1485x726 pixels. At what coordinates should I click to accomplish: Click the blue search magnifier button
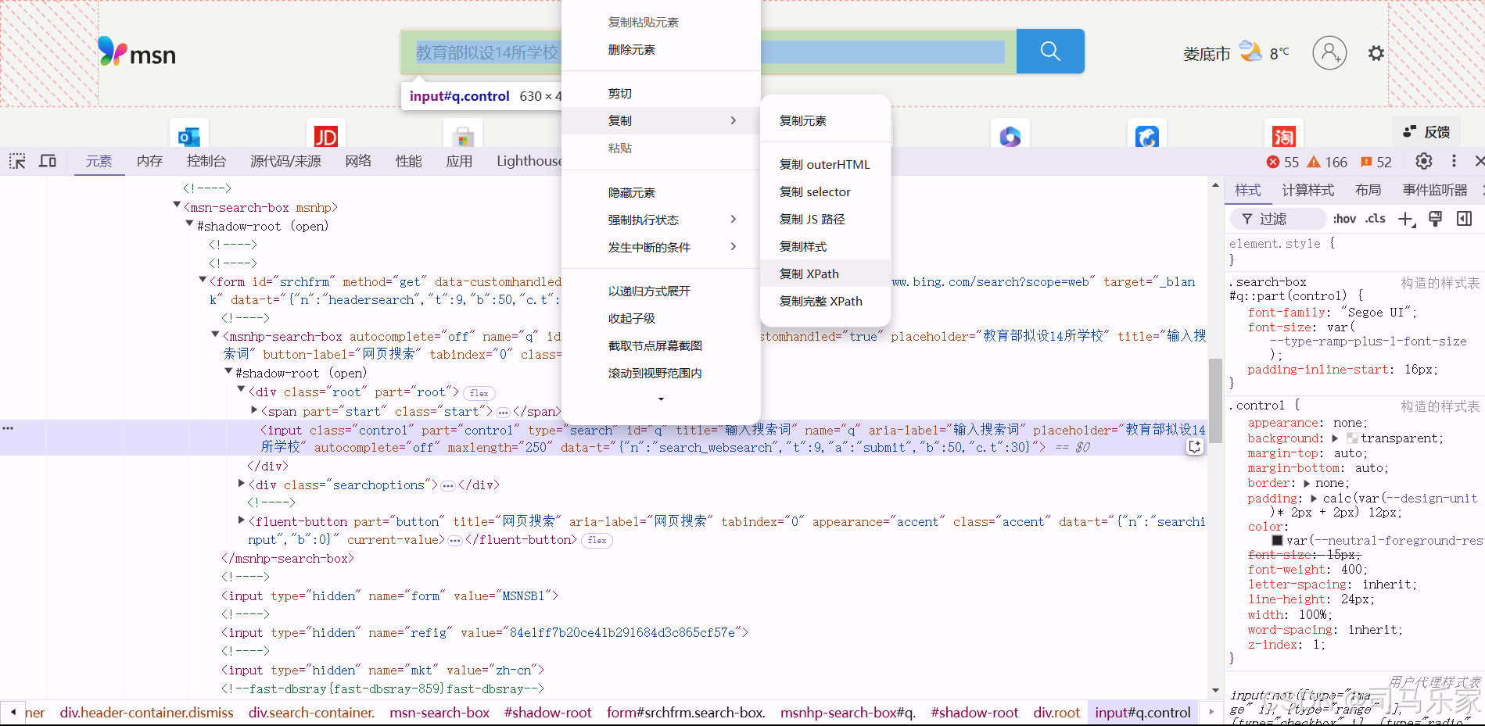[x=1049, y=51]
